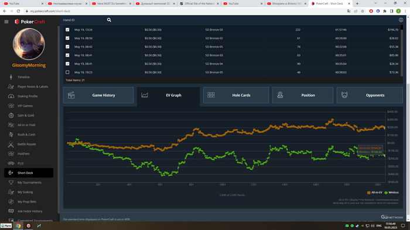
Task: Bookmark this page with star icon
Action: [x=363, y=11]
